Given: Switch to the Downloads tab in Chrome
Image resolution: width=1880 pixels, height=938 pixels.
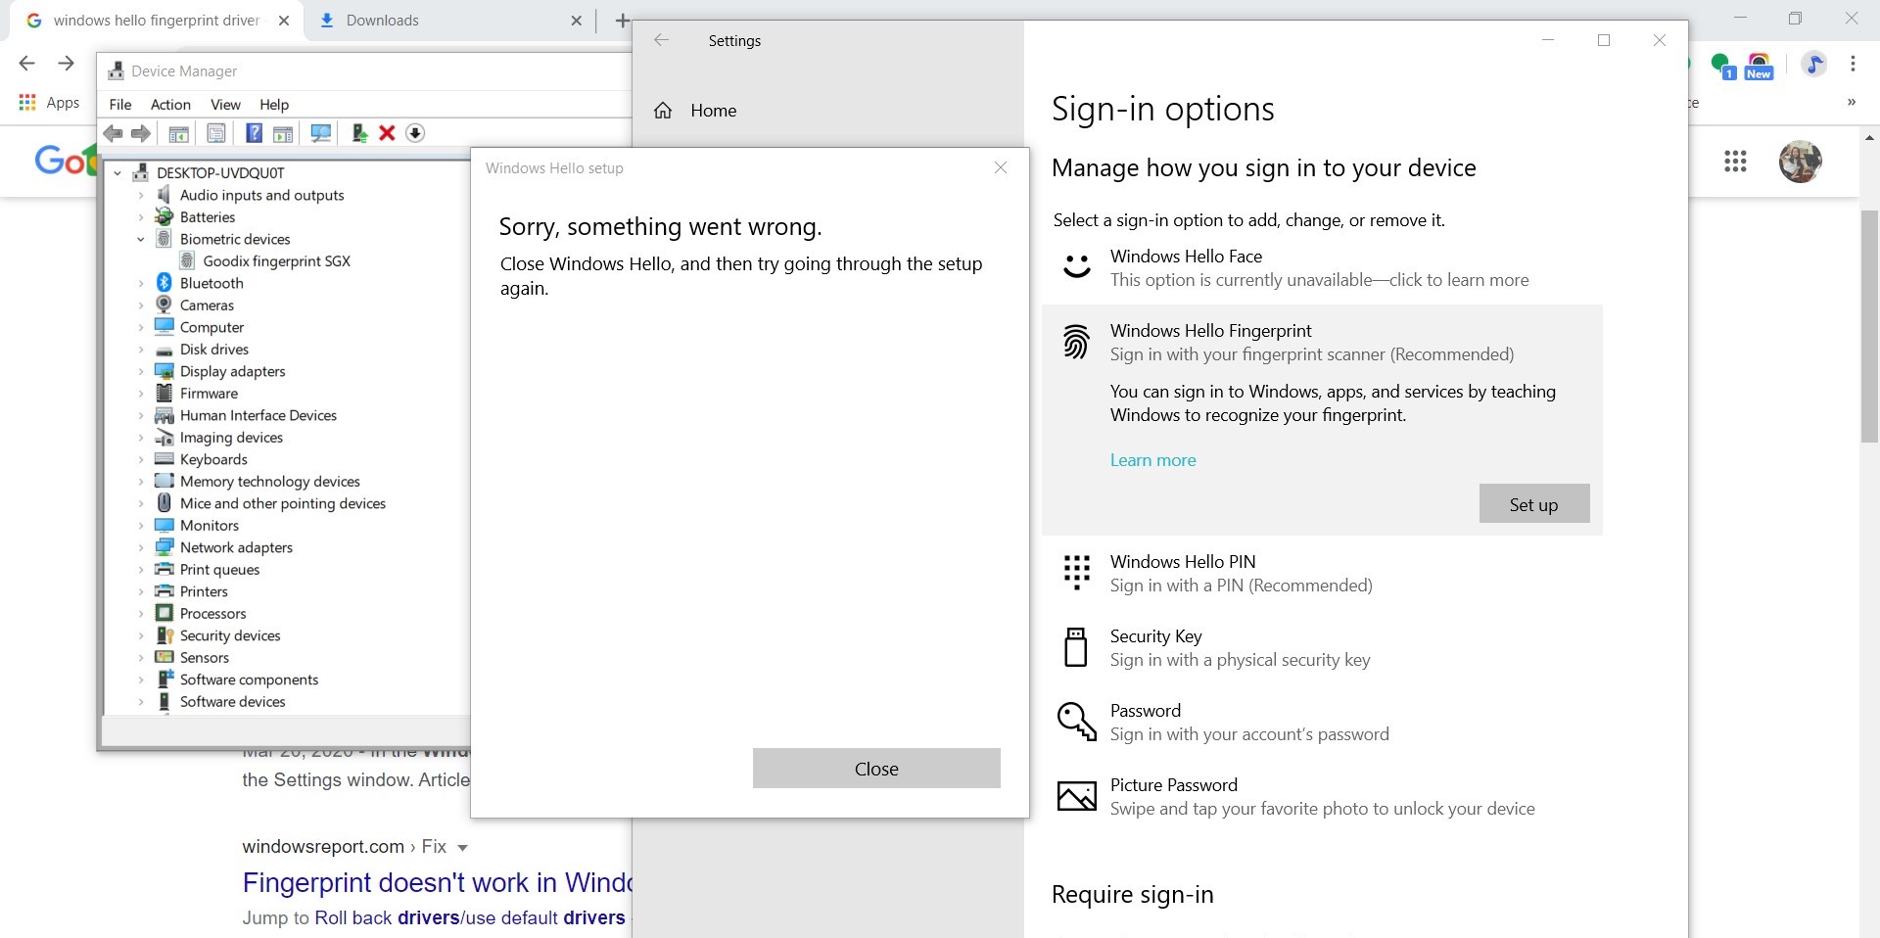Looking at the screenshot, I should tap(450, 21).
